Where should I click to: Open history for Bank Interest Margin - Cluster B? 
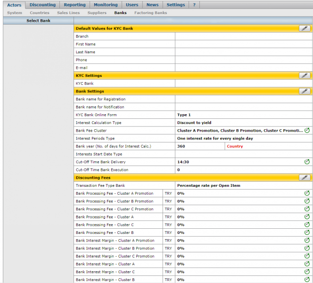[307, 280]
